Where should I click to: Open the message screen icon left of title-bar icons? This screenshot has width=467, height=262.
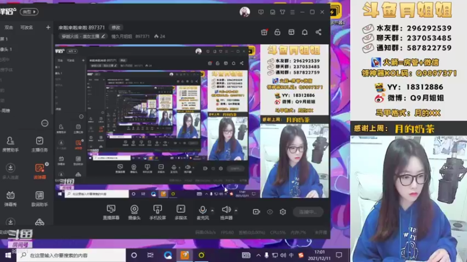coord(261,12)
